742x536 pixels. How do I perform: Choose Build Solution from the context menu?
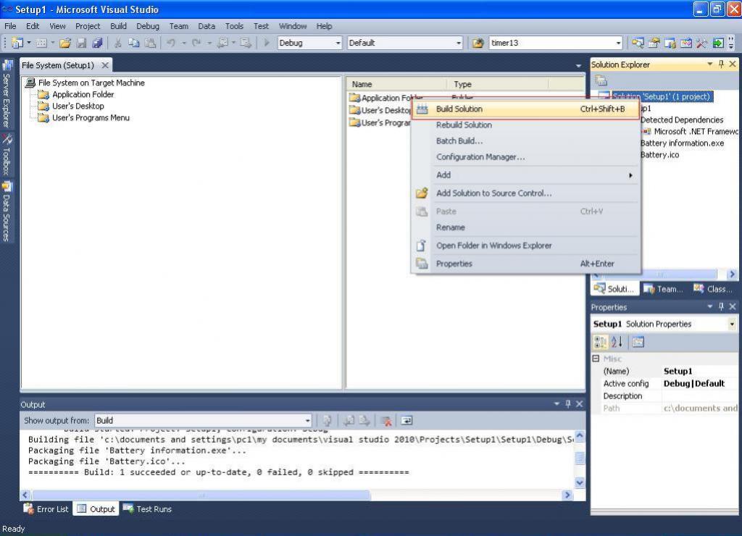point(526,109)
